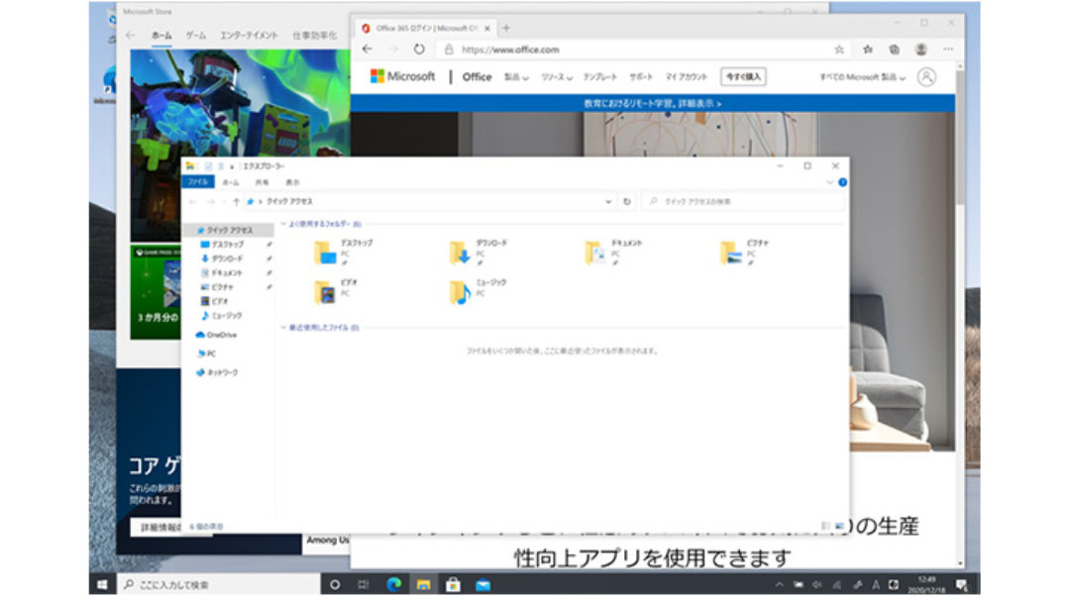Click File Explorer icon on taskbar
Viewport: 1068px width, 600px height.
[424, 585]
